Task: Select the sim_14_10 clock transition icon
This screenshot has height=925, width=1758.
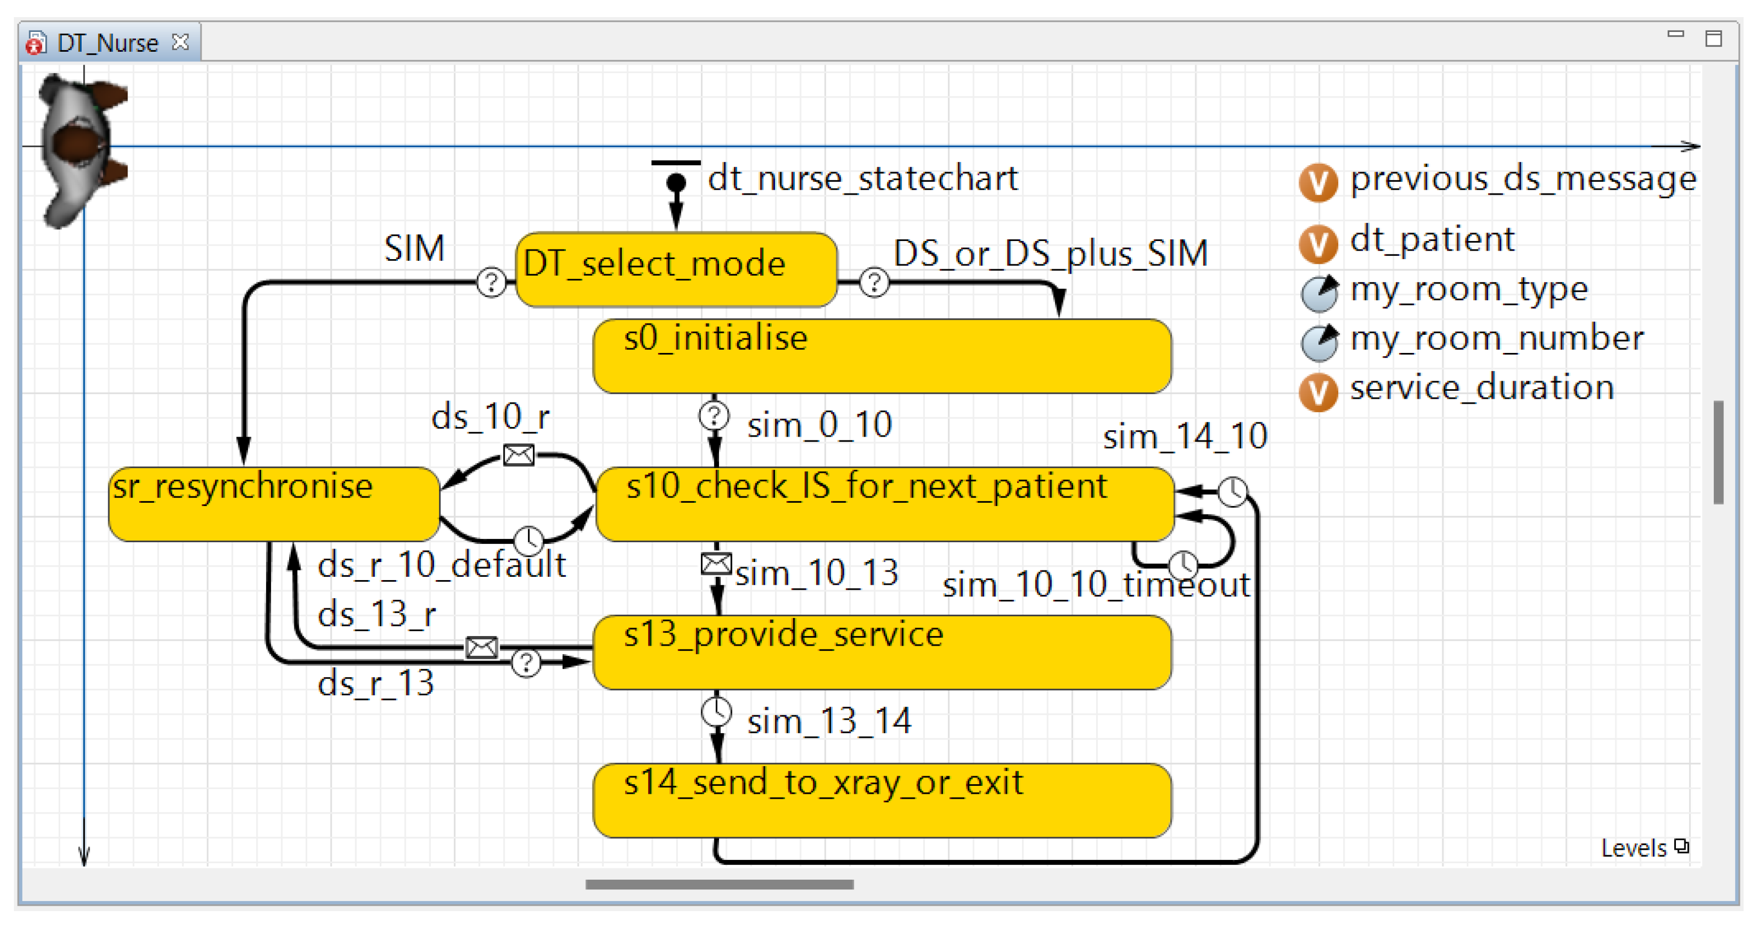Action: pyautogui.click(x=1233, y=491)
